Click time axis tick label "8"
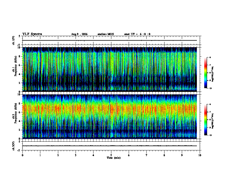This screenshot has width=225, height=174. 164,155
